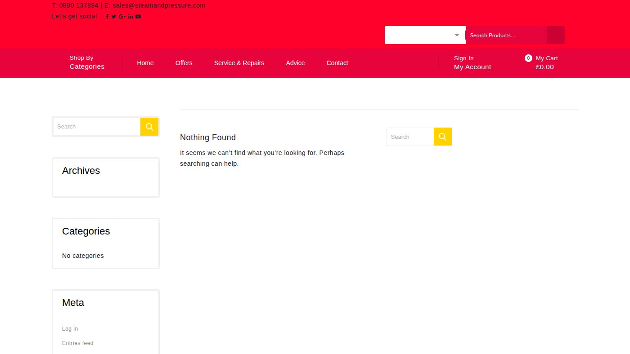Image resolution: width=630 pixels, height=354 pixels.
Task: Click the sidebar yellow search magnifier button
Action: 149,127
